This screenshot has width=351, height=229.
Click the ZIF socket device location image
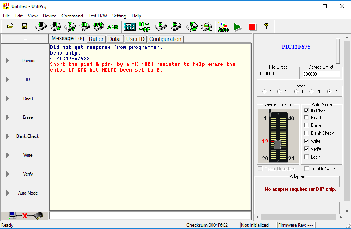coord(278,136)
